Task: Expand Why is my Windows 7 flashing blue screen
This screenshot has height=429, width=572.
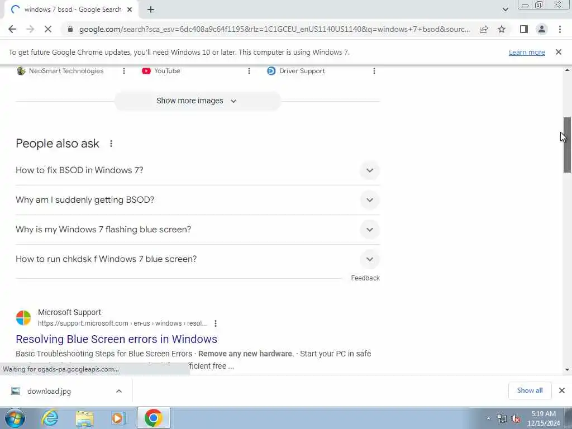Action: (x=198, y=230)
